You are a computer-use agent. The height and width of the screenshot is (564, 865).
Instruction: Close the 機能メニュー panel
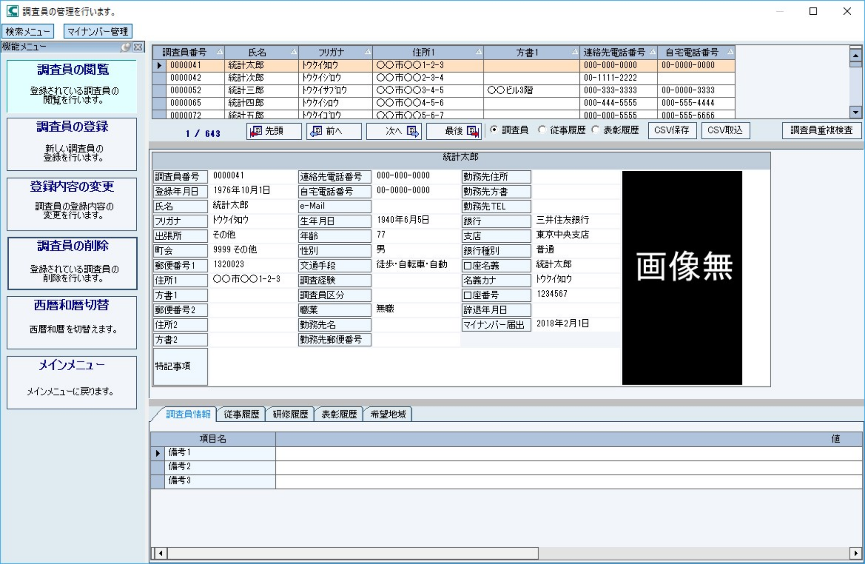(x=138, y=47)
